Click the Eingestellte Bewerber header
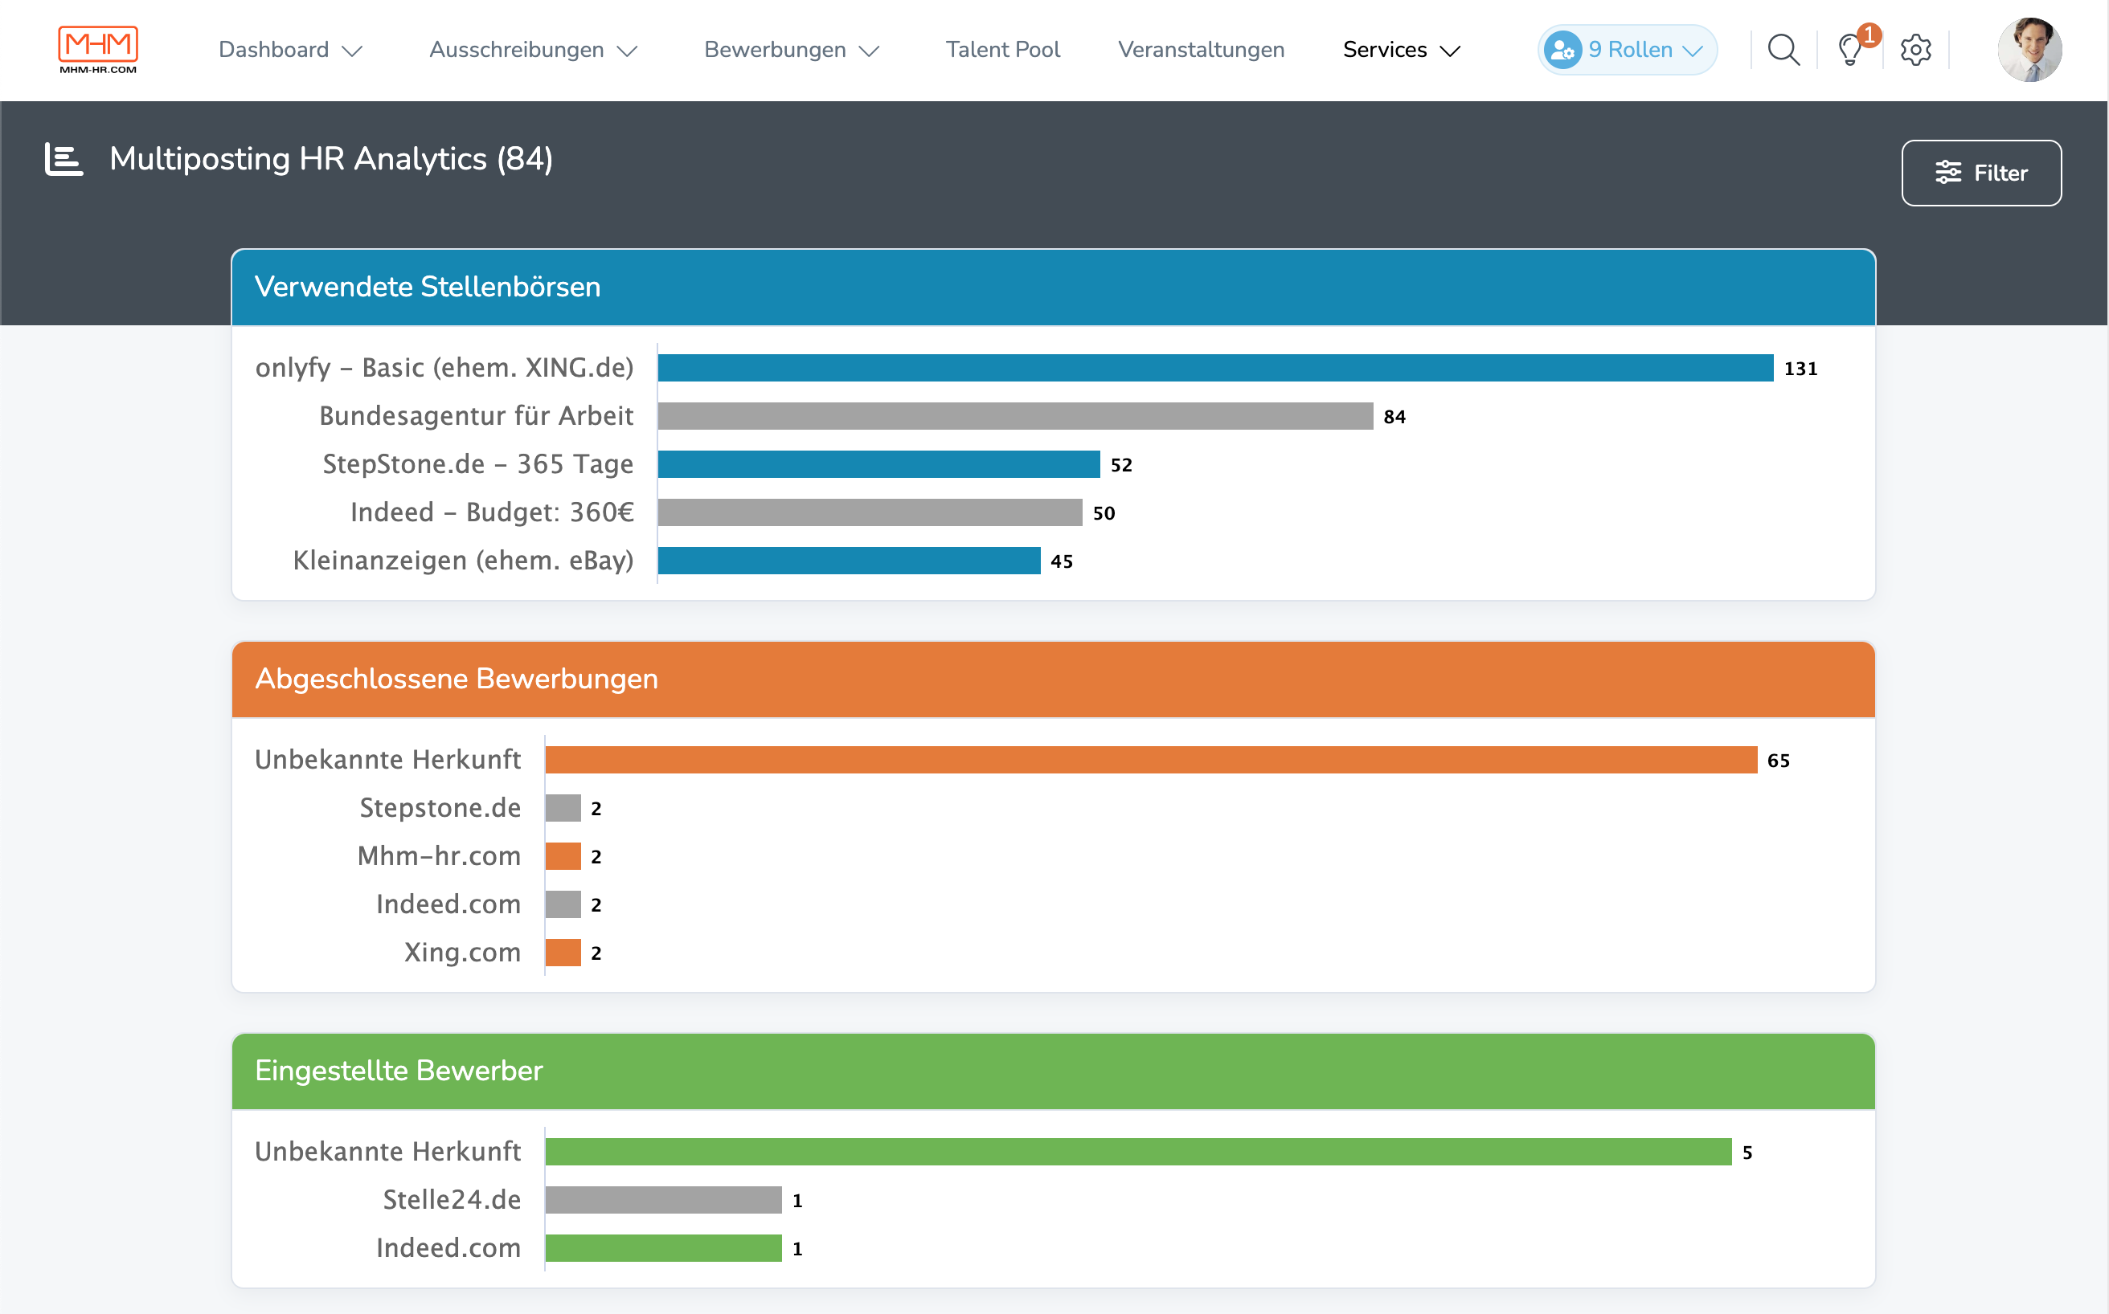Image resolution: width=2109 pixels, height=1314 pixels. [1053, 1071]
